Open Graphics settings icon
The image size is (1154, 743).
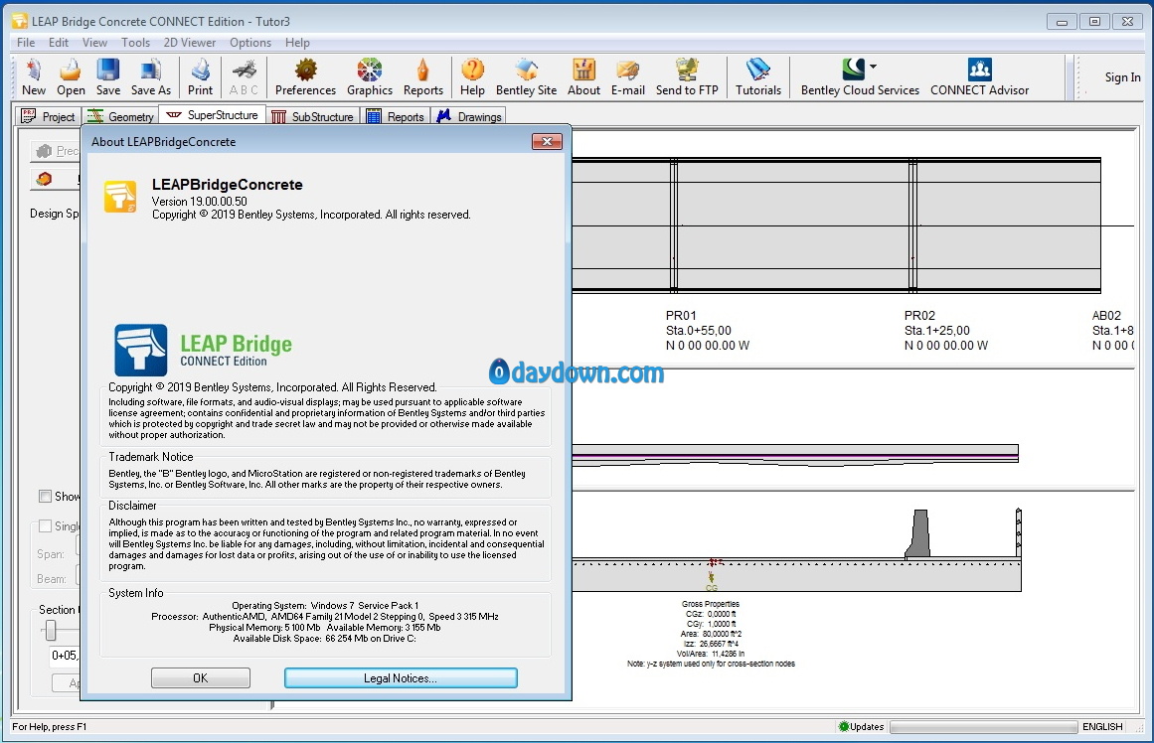(x=370, y=77)
